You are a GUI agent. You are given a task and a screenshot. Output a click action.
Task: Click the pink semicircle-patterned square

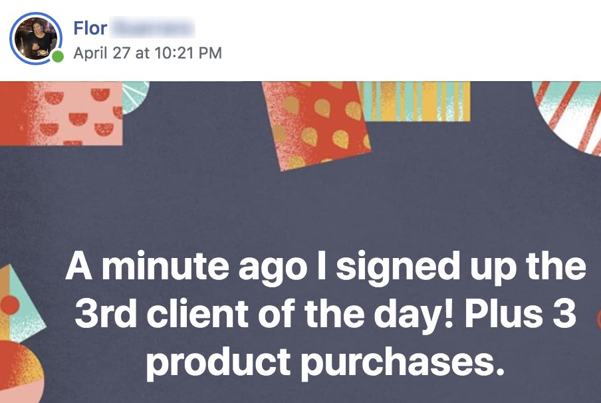[61, 114]
